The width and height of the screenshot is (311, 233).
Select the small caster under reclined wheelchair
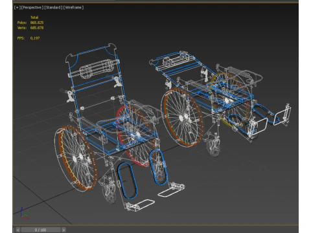coord(213,148)
